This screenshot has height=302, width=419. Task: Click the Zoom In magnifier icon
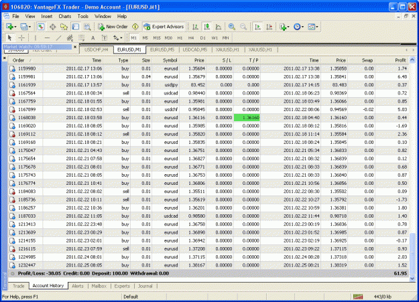[232, 27]
